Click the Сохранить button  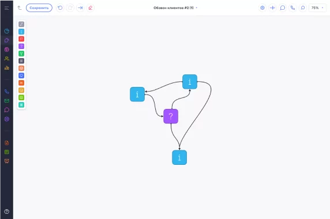click(x=39, y=7)
